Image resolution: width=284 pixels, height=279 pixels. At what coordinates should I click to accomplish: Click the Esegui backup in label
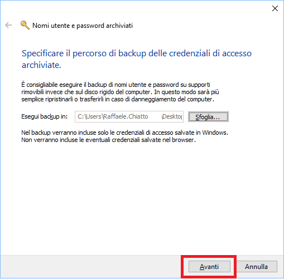[x=45, y=116]
